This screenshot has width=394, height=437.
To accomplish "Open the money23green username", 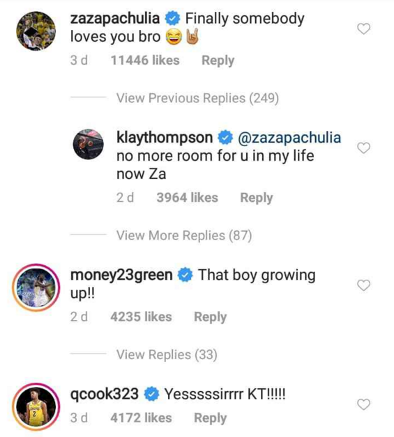I will coord(121,275).
